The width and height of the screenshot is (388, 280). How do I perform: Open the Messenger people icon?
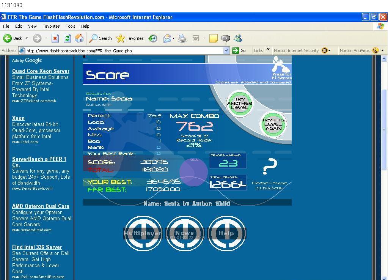coord(238,38)
